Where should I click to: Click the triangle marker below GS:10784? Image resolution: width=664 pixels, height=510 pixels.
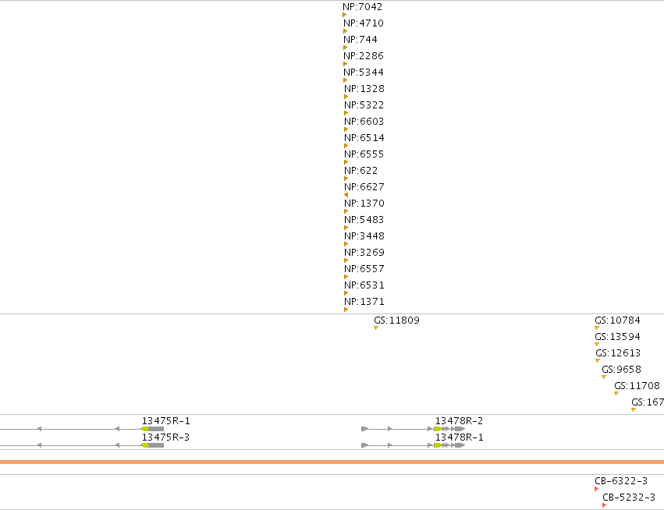pyautogui.click(x=597, y=328)
